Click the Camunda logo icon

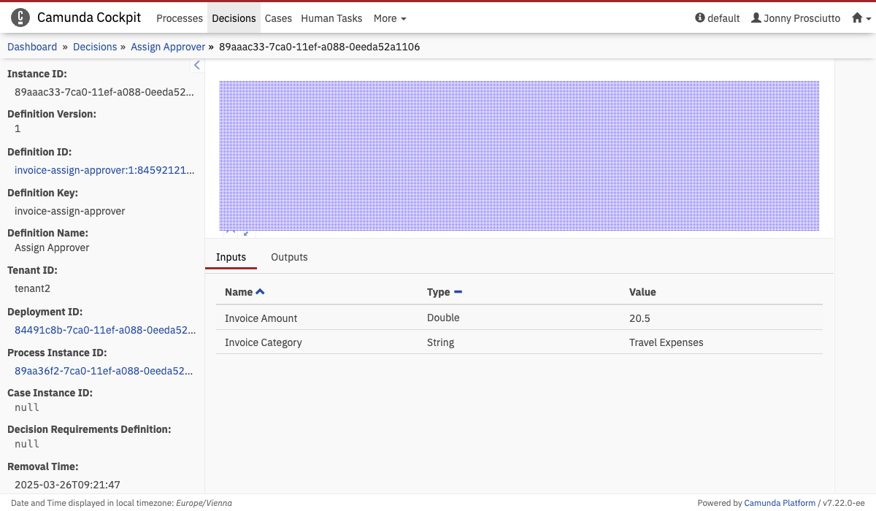(20, 18)
